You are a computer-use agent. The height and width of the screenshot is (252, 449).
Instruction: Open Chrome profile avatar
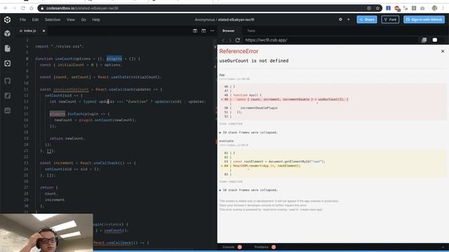(434, 8)
